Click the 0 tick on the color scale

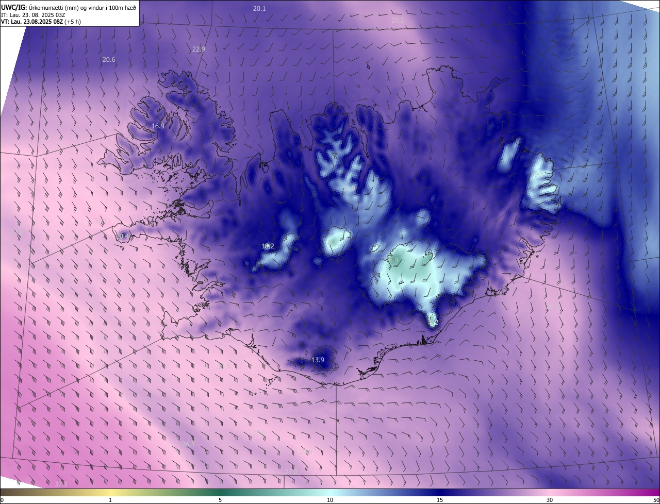click(2, 500)
